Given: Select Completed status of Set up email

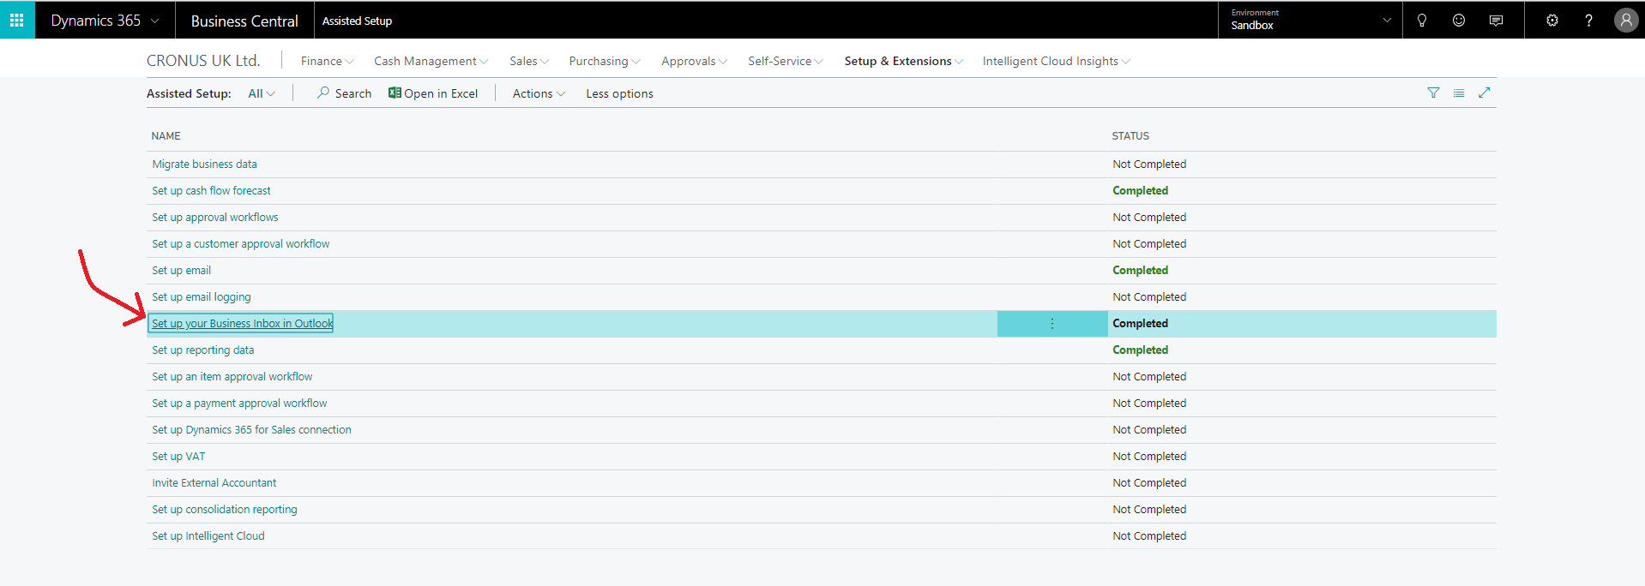Looking at the screenshot, I should [1140, 271].
